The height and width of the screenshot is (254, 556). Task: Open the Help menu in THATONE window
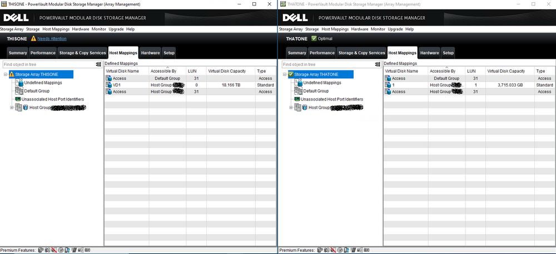[x=410, y=29]
